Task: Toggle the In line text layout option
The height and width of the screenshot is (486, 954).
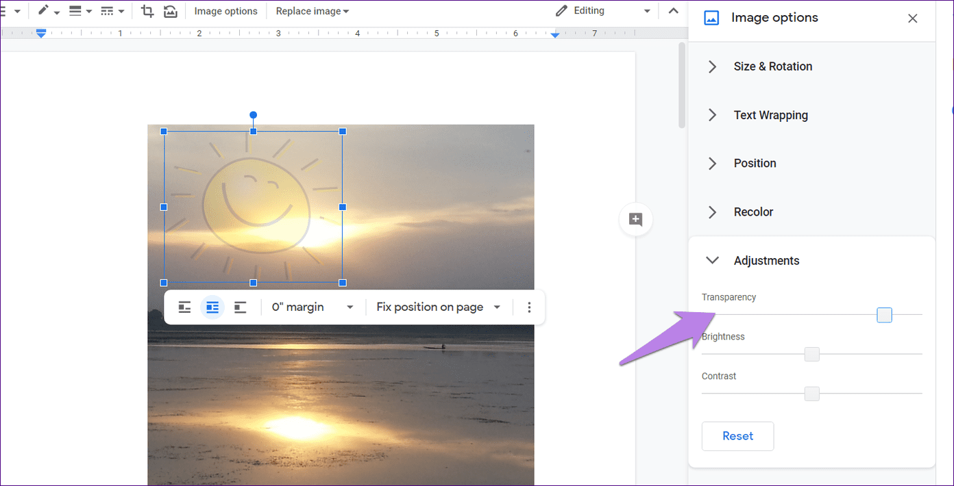Action: point(184,307)
